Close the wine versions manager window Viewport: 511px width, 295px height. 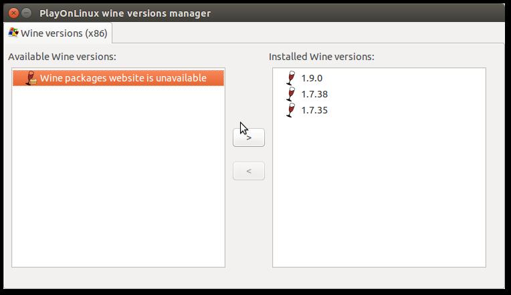(x=14, y=13)
